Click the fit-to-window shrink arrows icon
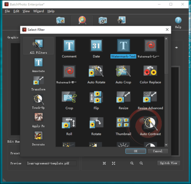The width and height of the screenshot is (191, 184). click(104, 163)
